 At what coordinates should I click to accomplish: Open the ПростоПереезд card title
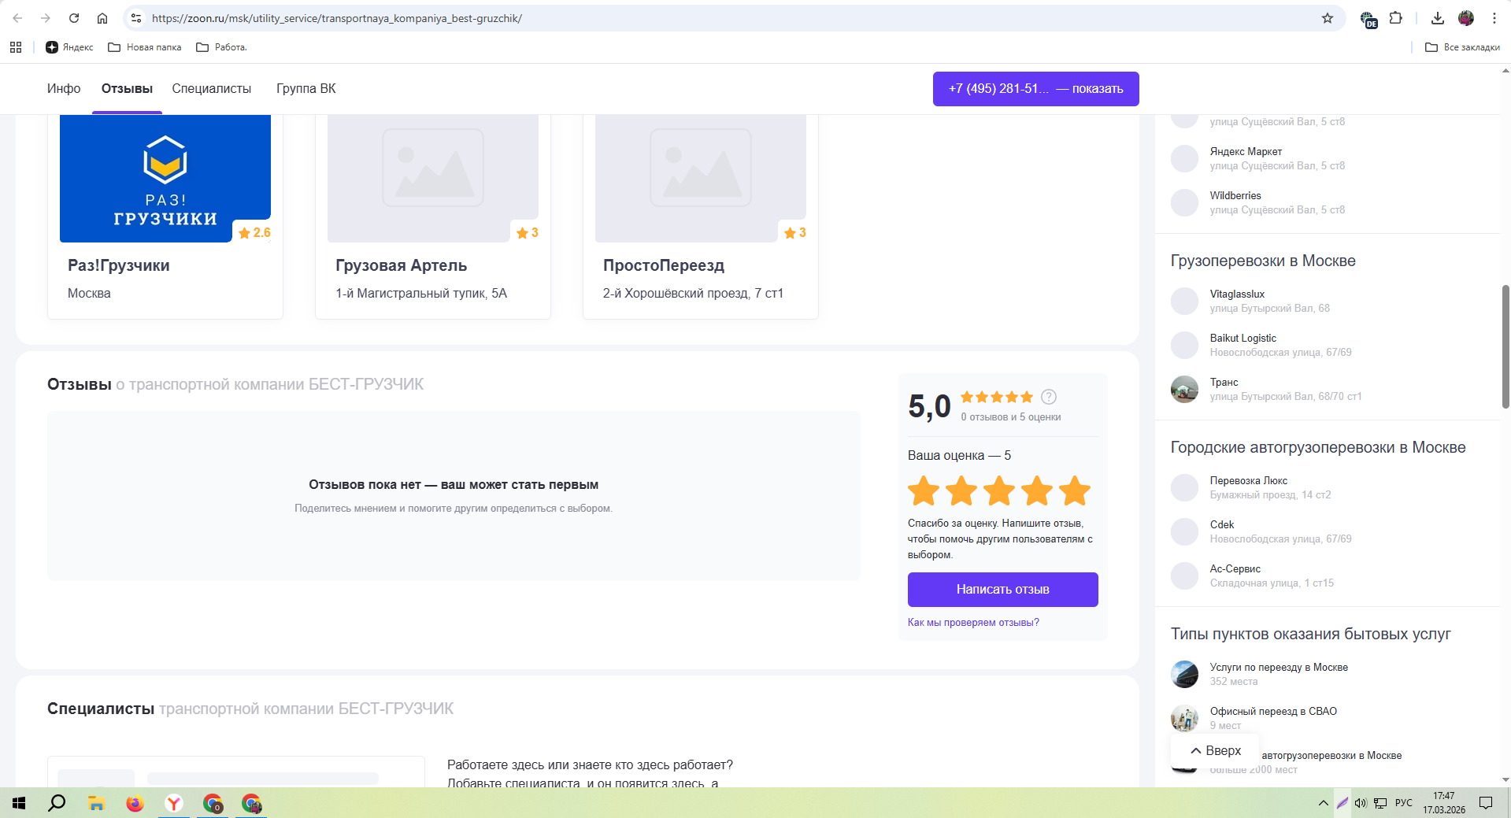pyautogui.click(x=664, y=265)
